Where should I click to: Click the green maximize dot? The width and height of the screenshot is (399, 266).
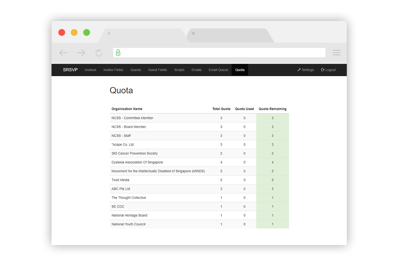pyautogui.click(x=86, y=32)
